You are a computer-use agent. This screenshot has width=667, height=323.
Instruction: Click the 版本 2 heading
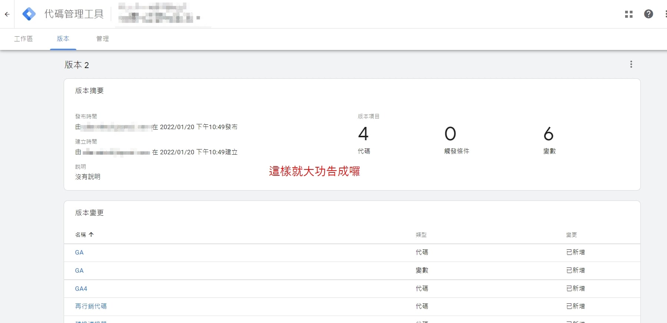[x=77, y=65]
